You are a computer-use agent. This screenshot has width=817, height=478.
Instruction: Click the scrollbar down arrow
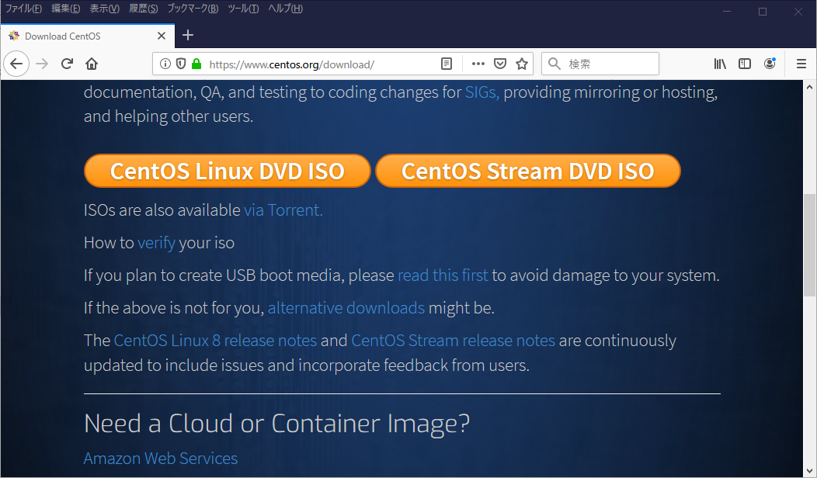coord(809,471)
